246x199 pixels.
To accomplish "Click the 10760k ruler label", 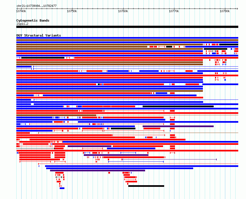I will (x=123, y=11).
